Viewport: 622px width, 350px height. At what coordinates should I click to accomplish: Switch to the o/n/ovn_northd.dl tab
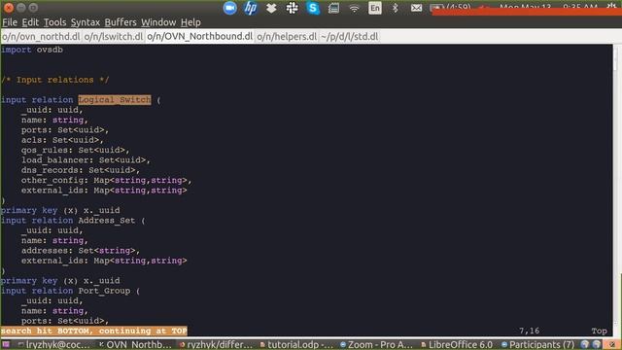(x=41, y=37)
